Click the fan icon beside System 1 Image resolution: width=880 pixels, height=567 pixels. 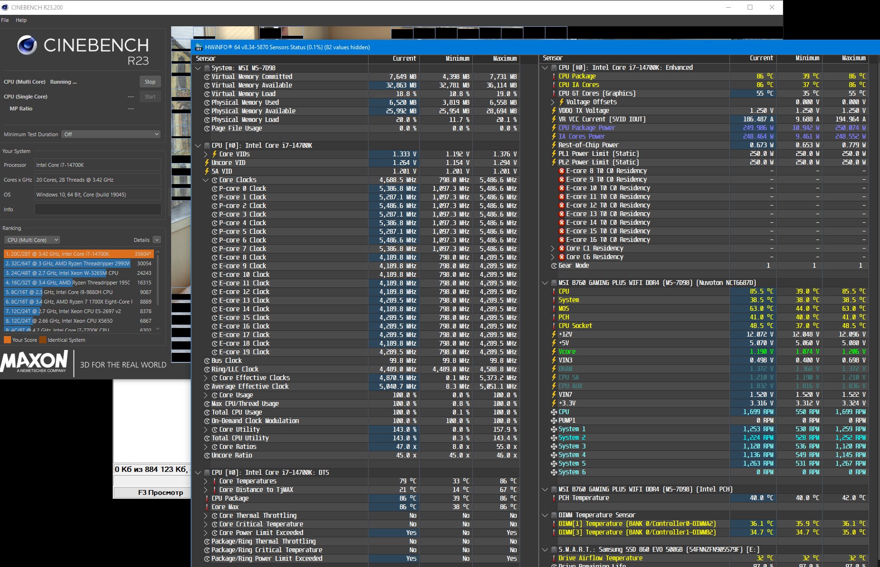tap(554, 429)
